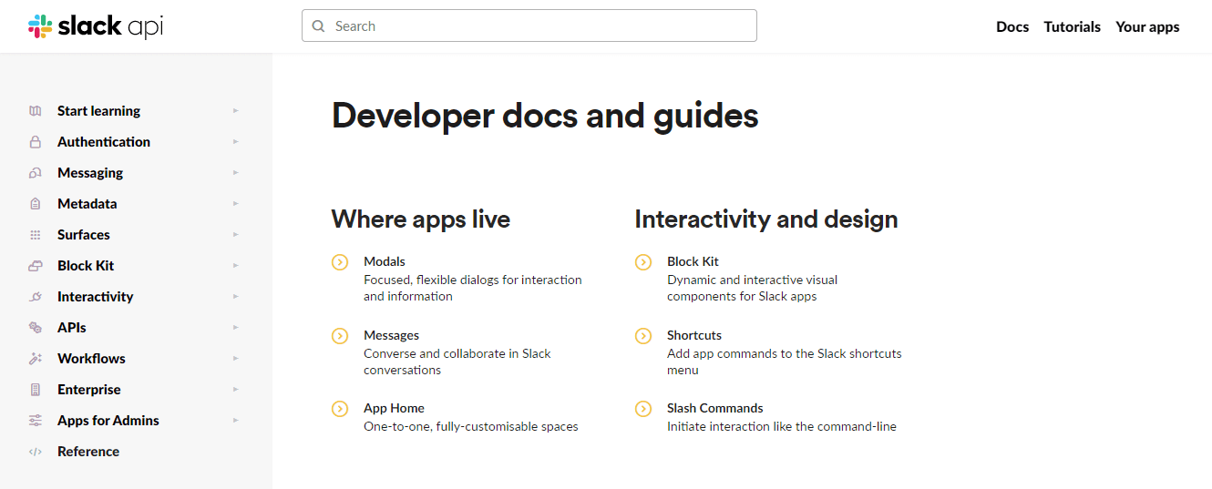
Task: Select Interactivity in sidebar
Action: (96, 297)
